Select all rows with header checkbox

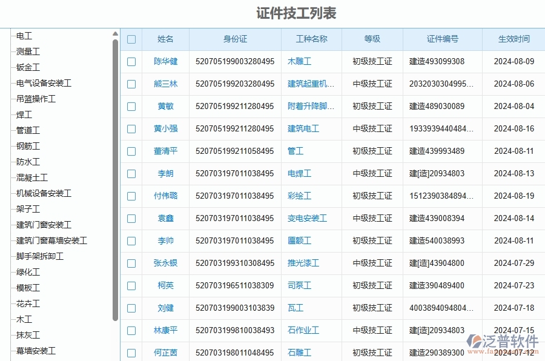(x=131, y=39)
